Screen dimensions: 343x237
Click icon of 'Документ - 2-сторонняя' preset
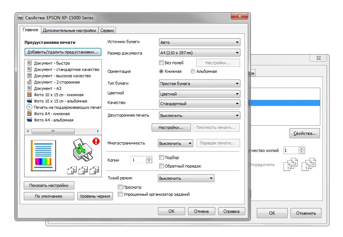click(x=29, y=82)
